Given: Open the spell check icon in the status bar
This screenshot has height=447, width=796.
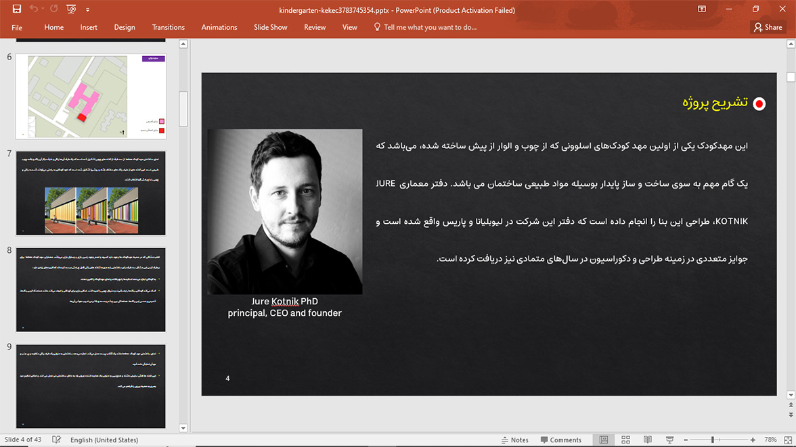Looking at the screenshot, I should (x=56, y=440).
